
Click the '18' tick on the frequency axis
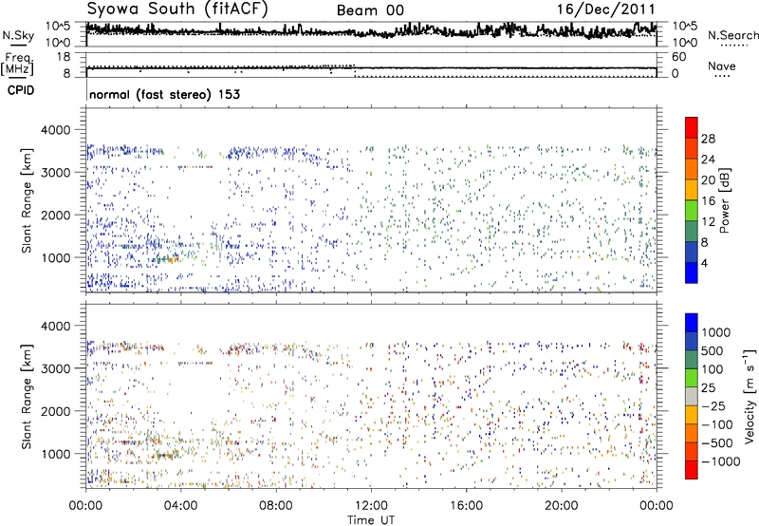tap(63, 57)
